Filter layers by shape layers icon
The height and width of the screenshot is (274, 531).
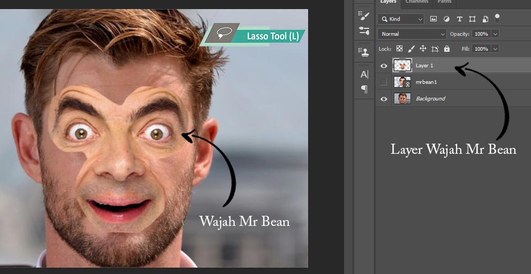(x=472, y=19)
